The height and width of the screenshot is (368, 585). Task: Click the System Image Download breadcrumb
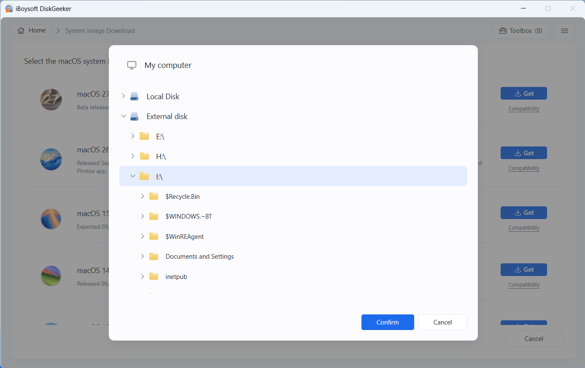pos(100,31)
